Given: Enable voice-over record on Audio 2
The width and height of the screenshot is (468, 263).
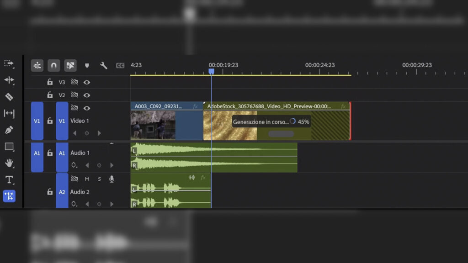Looking at the screenshot, I should point(112,179).
